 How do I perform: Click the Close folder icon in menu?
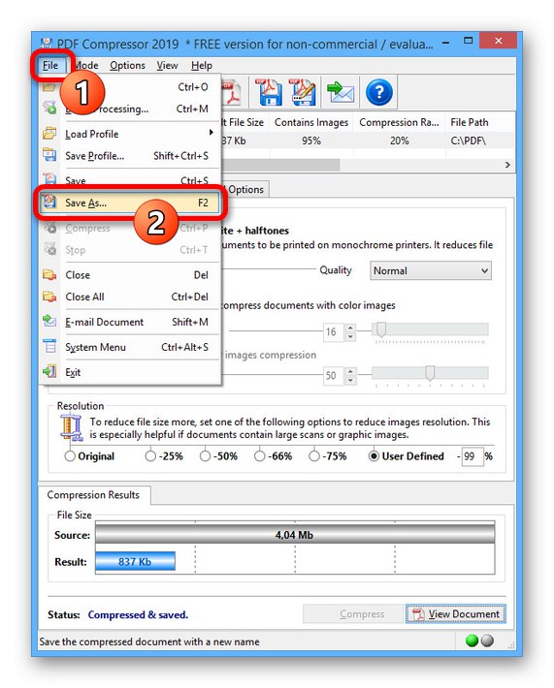(x=49, y=274)
